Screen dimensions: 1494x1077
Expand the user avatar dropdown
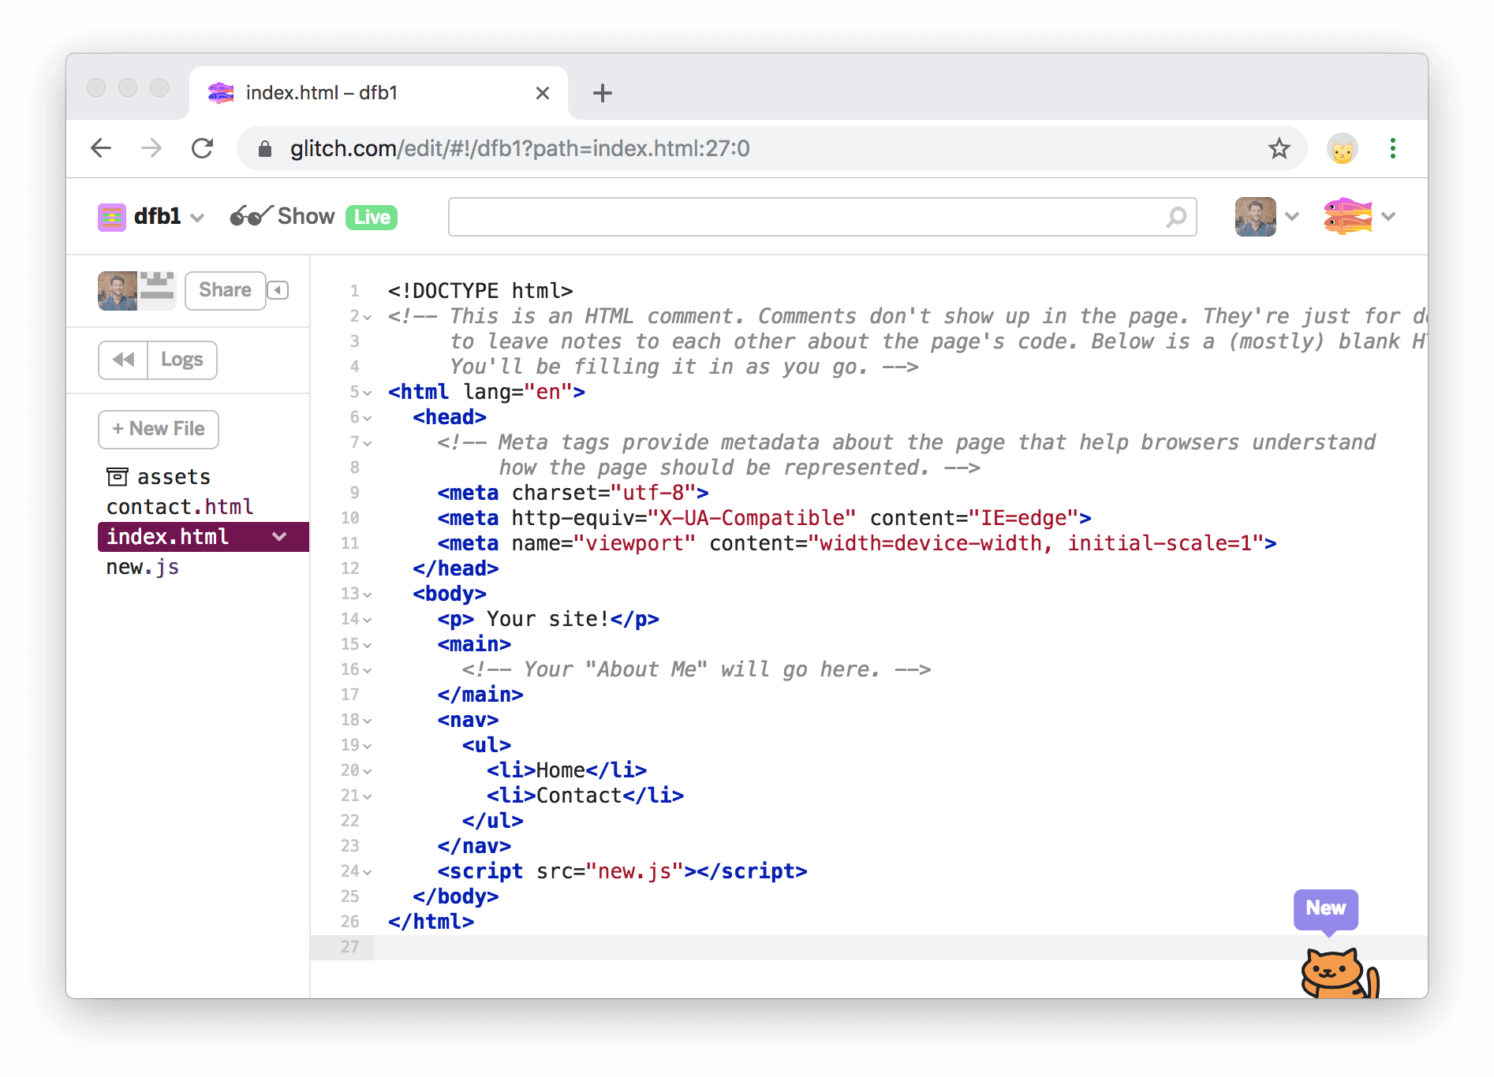(1291, 217)
